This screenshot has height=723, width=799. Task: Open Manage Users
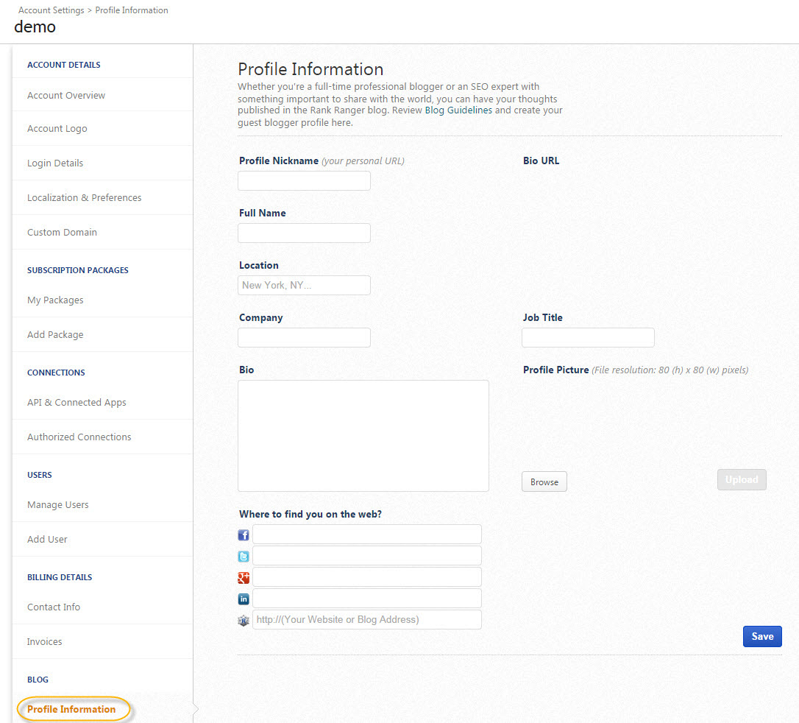pos(57,505)
